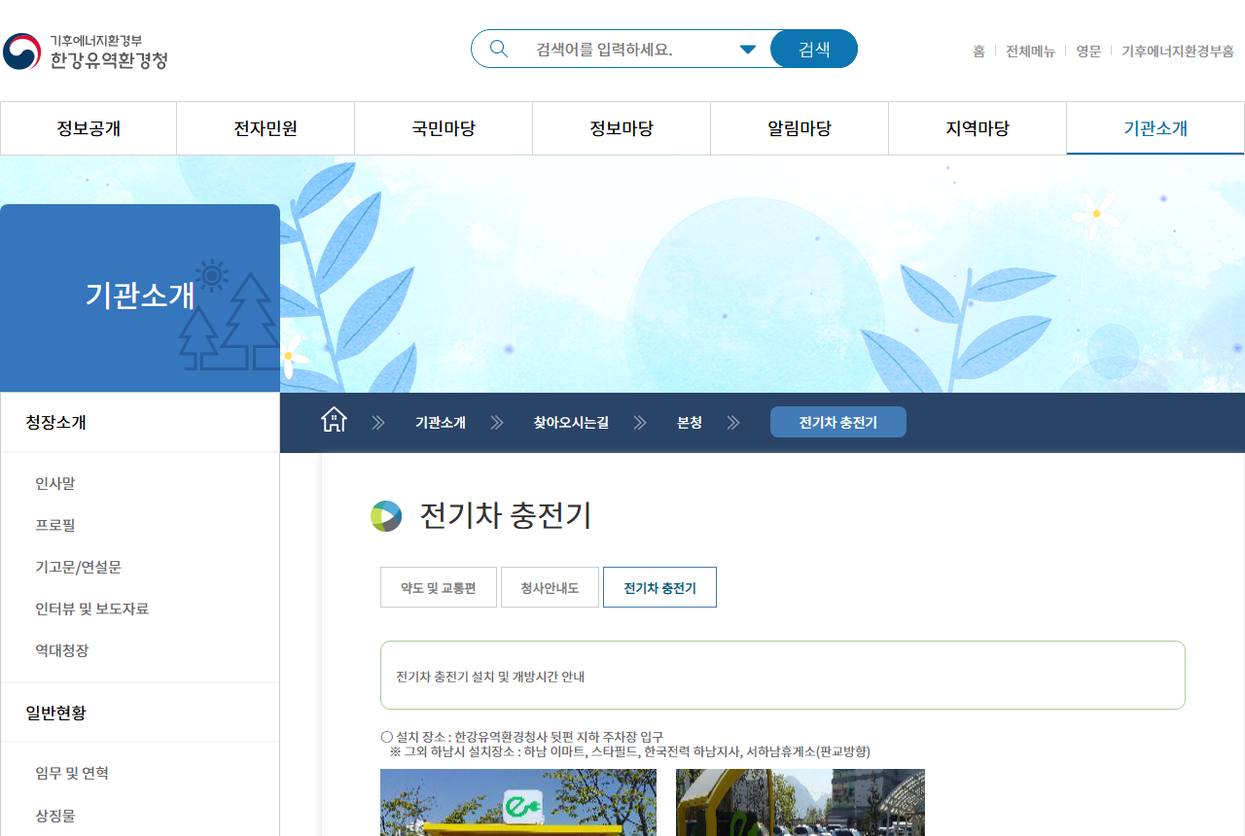
Task: Switch to the 청사안내도 tab
Action: point(550,587)
